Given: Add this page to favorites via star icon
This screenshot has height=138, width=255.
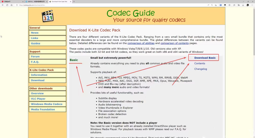Looking at the screenshot, I should click(x=216, y=5).
